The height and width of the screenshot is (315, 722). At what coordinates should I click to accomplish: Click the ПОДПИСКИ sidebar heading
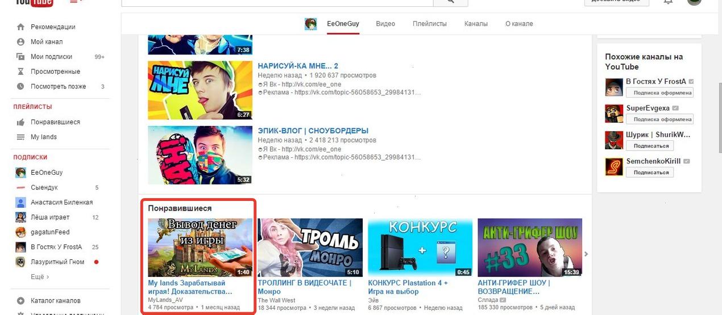pos(30,157)
